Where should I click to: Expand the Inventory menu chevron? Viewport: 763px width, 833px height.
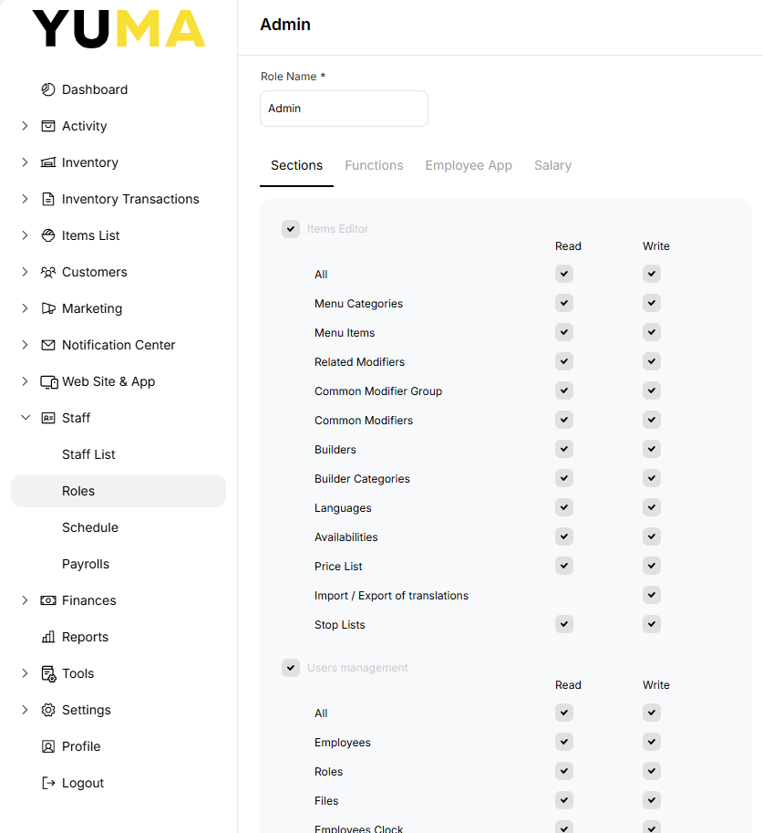pos(25,162)
